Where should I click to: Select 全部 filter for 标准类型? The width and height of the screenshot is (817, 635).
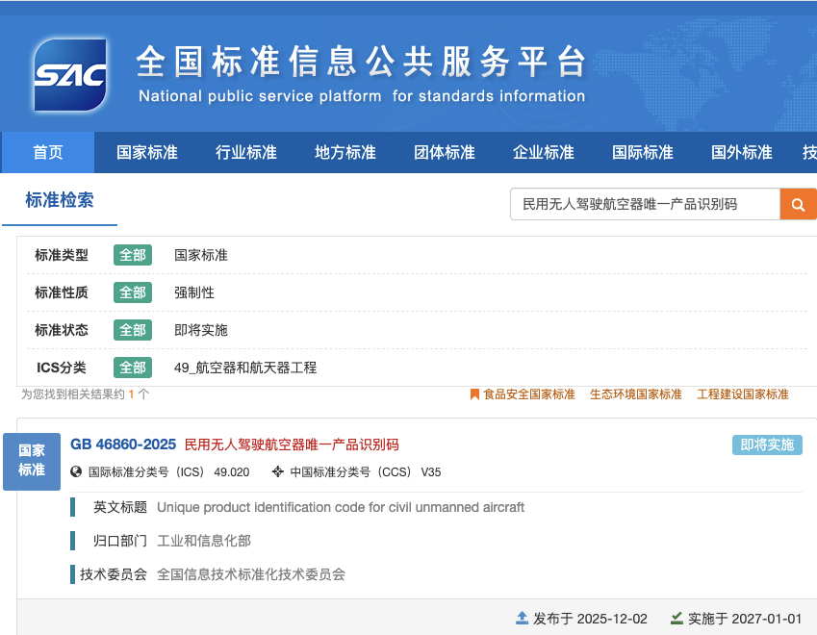[133, 255]
